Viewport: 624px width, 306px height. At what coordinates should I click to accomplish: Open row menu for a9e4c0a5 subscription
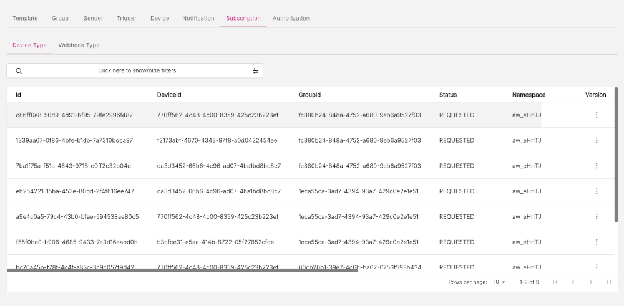(x=596, y=217)
